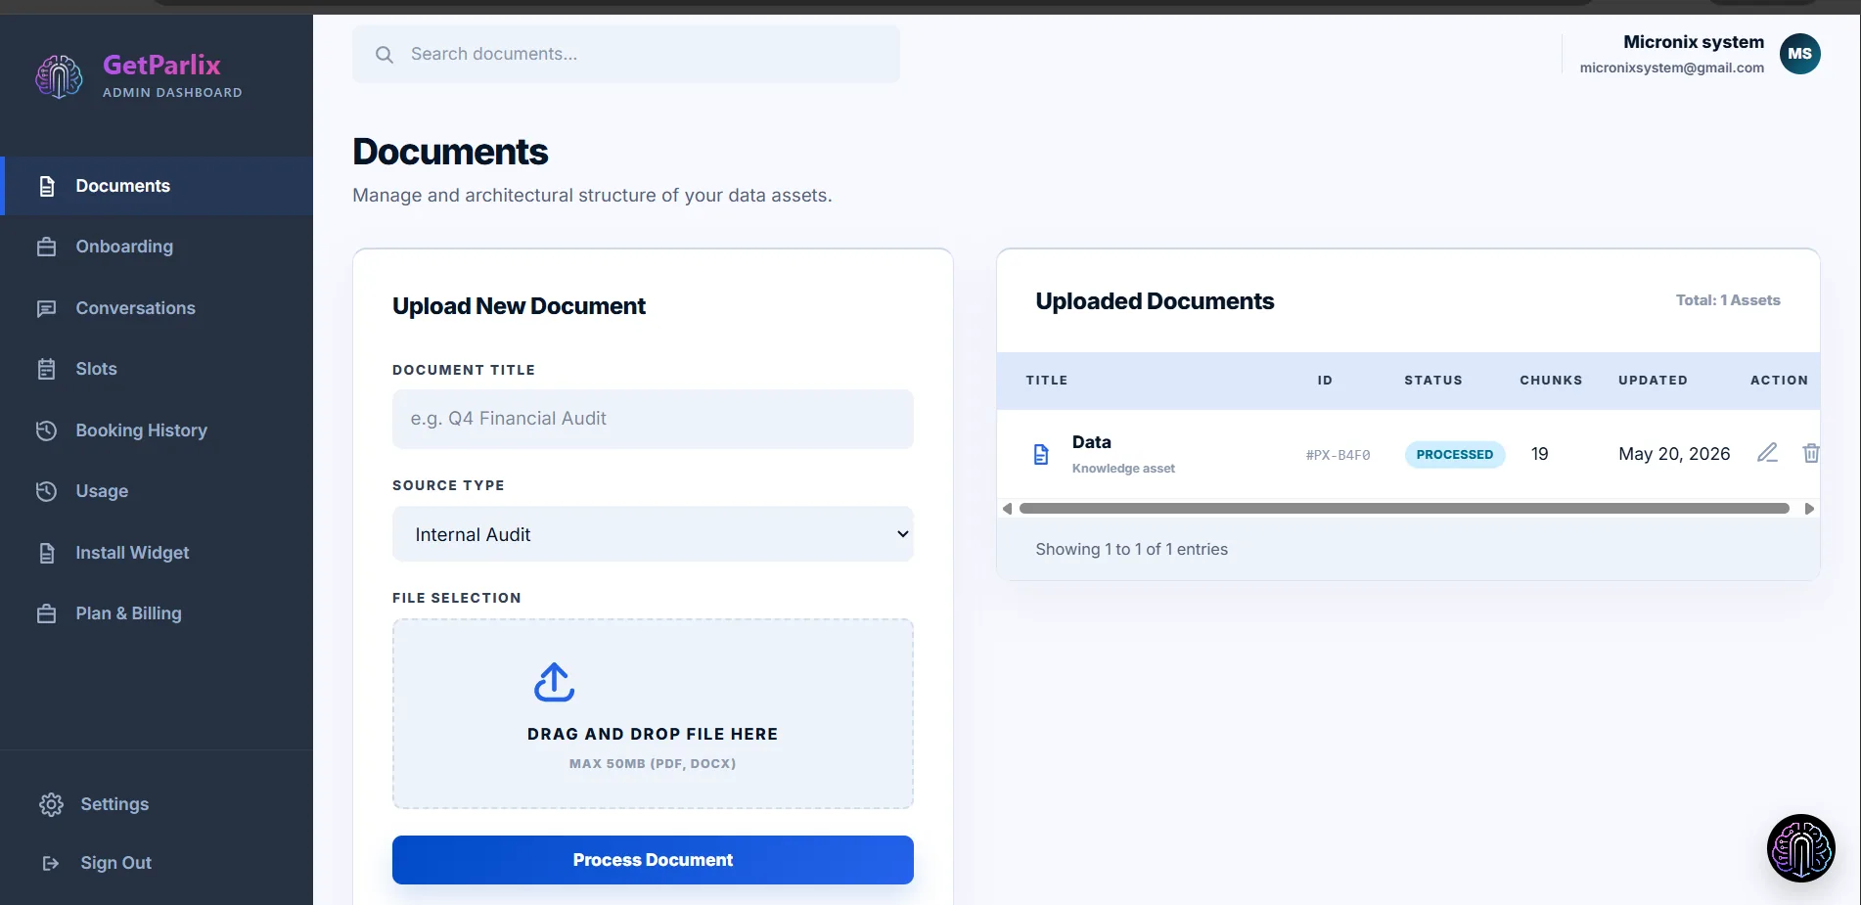
Task: Click the search magnifier icon
Action: coord(385,55)
